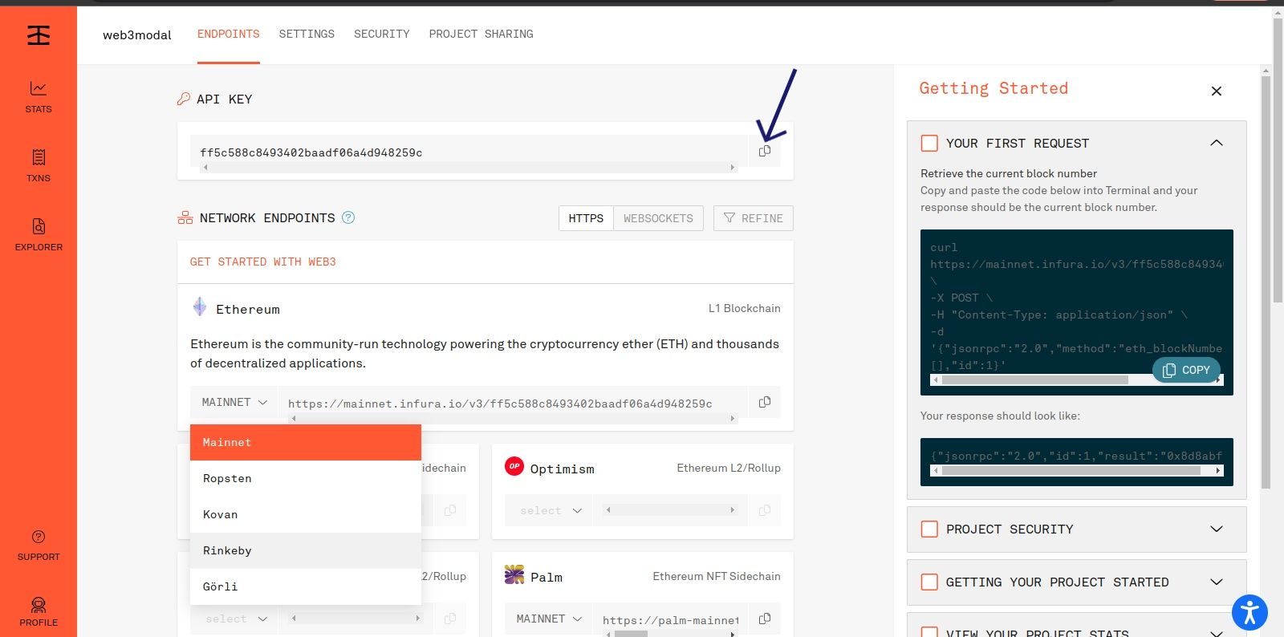
Task: Switch to the Security tab
Action: [382, 34]
